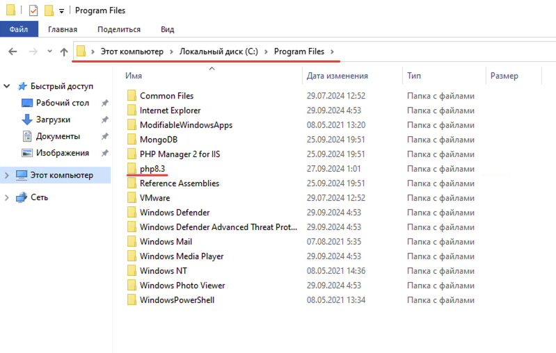
Task: Select Windows Photo Viewer folder icon
Action: (x=132, y=285)
